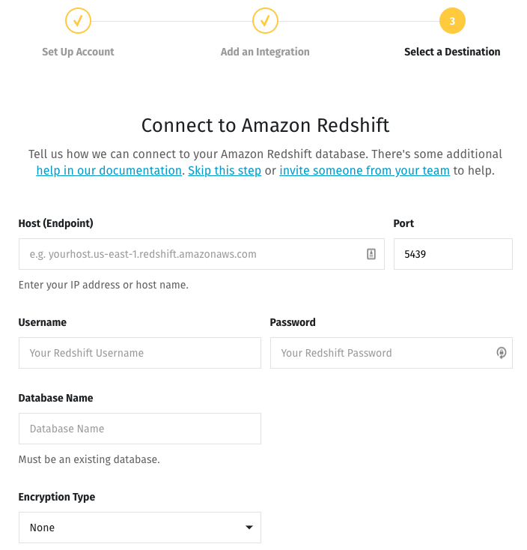Open the help in our documentation link
This screenshot has width=527, height=550.
[109, 170]
